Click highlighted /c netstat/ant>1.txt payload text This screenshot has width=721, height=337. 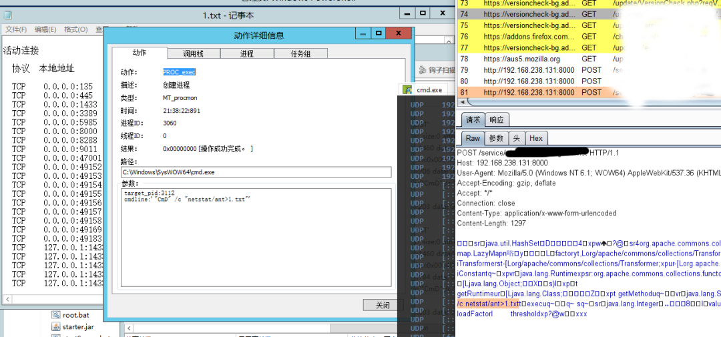[x=488, y=304]
